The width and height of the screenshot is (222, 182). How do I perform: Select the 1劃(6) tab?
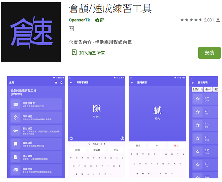click(208, 89)
